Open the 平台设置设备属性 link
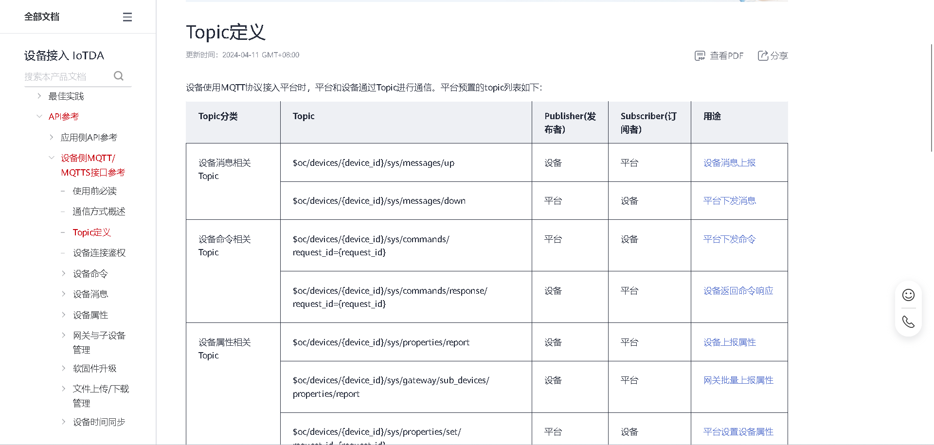934x445 pixels. 737,431
